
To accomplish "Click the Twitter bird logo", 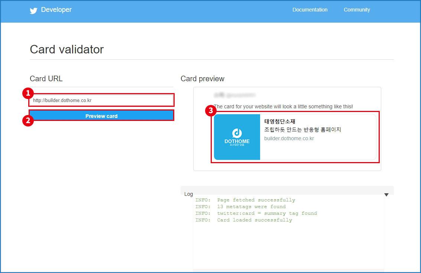I will [x=33, y=10].
